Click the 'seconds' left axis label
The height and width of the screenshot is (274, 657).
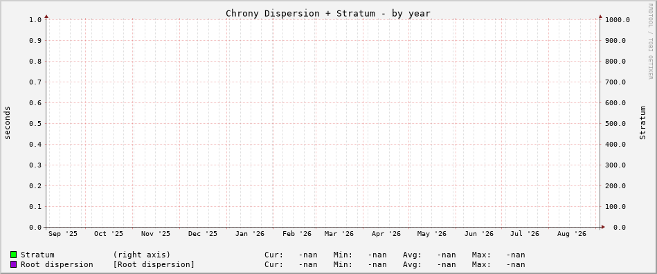pos(7,122)
